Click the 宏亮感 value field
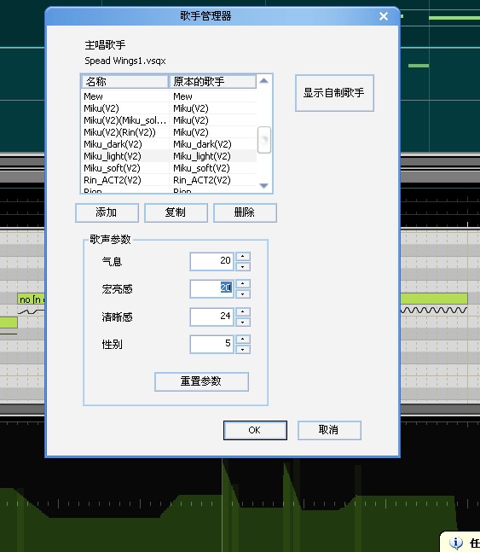 [x=211, y=288]
